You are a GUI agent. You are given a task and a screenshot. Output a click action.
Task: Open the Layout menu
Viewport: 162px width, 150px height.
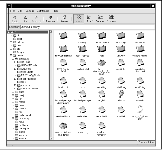click(x=29, y=11)
